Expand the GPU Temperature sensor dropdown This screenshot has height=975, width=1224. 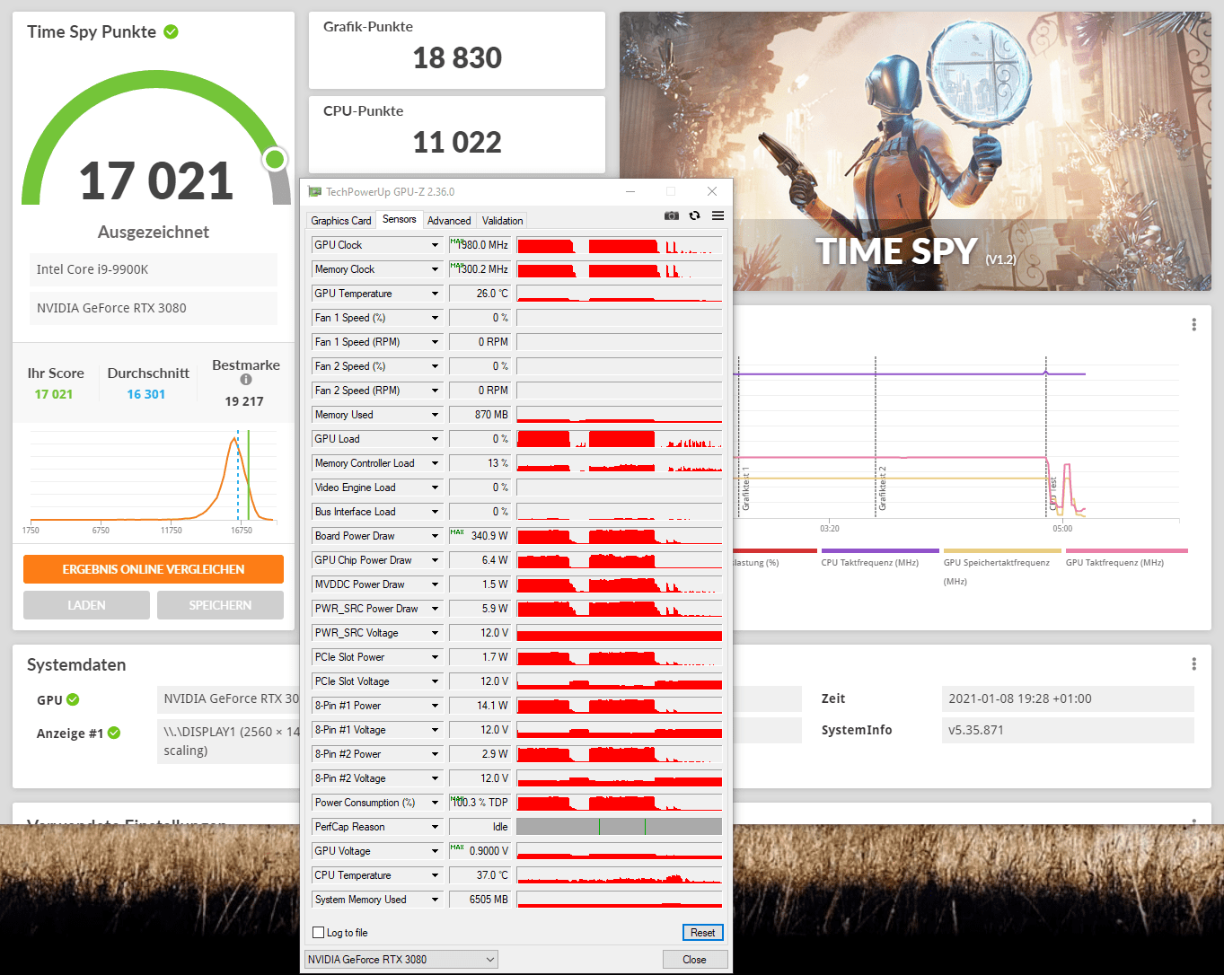tap(435, 294)
